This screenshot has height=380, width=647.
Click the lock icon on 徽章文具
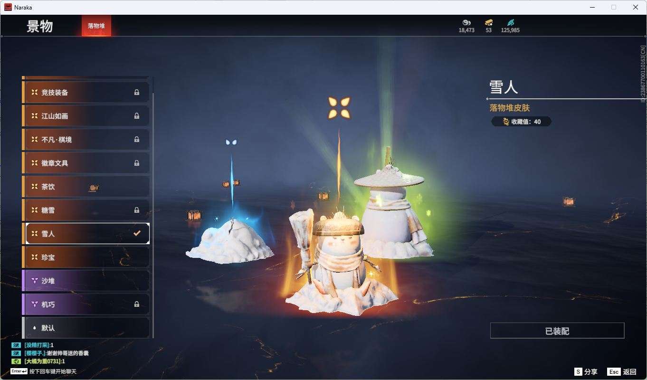point(137,163)
